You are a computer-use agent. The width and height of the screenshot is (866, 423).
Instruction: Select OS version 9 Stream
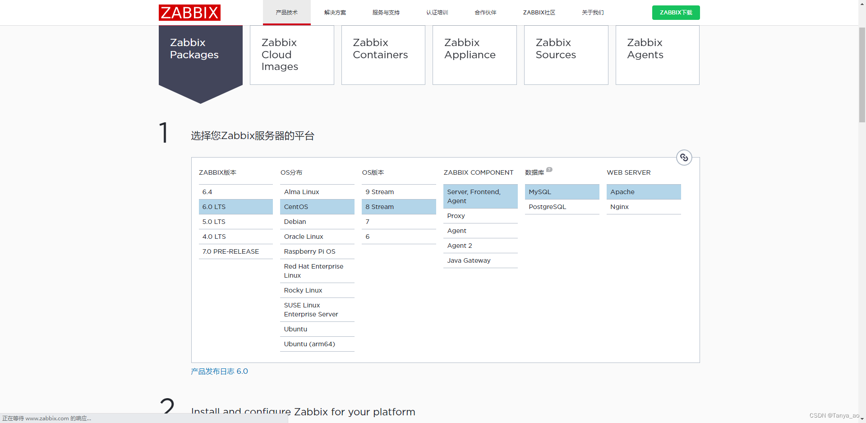(x=398, y=191)
